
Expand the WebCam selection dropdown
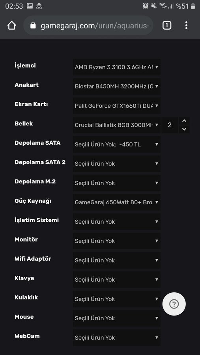coord(117,338)
